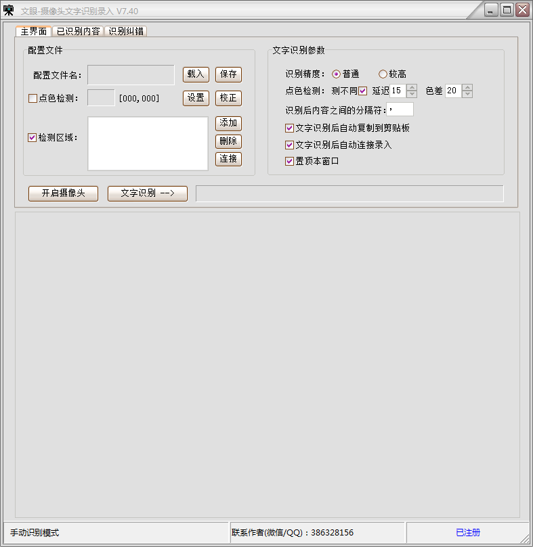Click the camera app icon in title bar
This screenshot has height=547, width=533.
[9, 11]
